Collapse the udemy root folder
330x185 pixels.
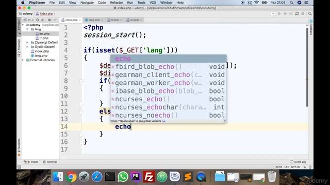[x=23, y=25]
